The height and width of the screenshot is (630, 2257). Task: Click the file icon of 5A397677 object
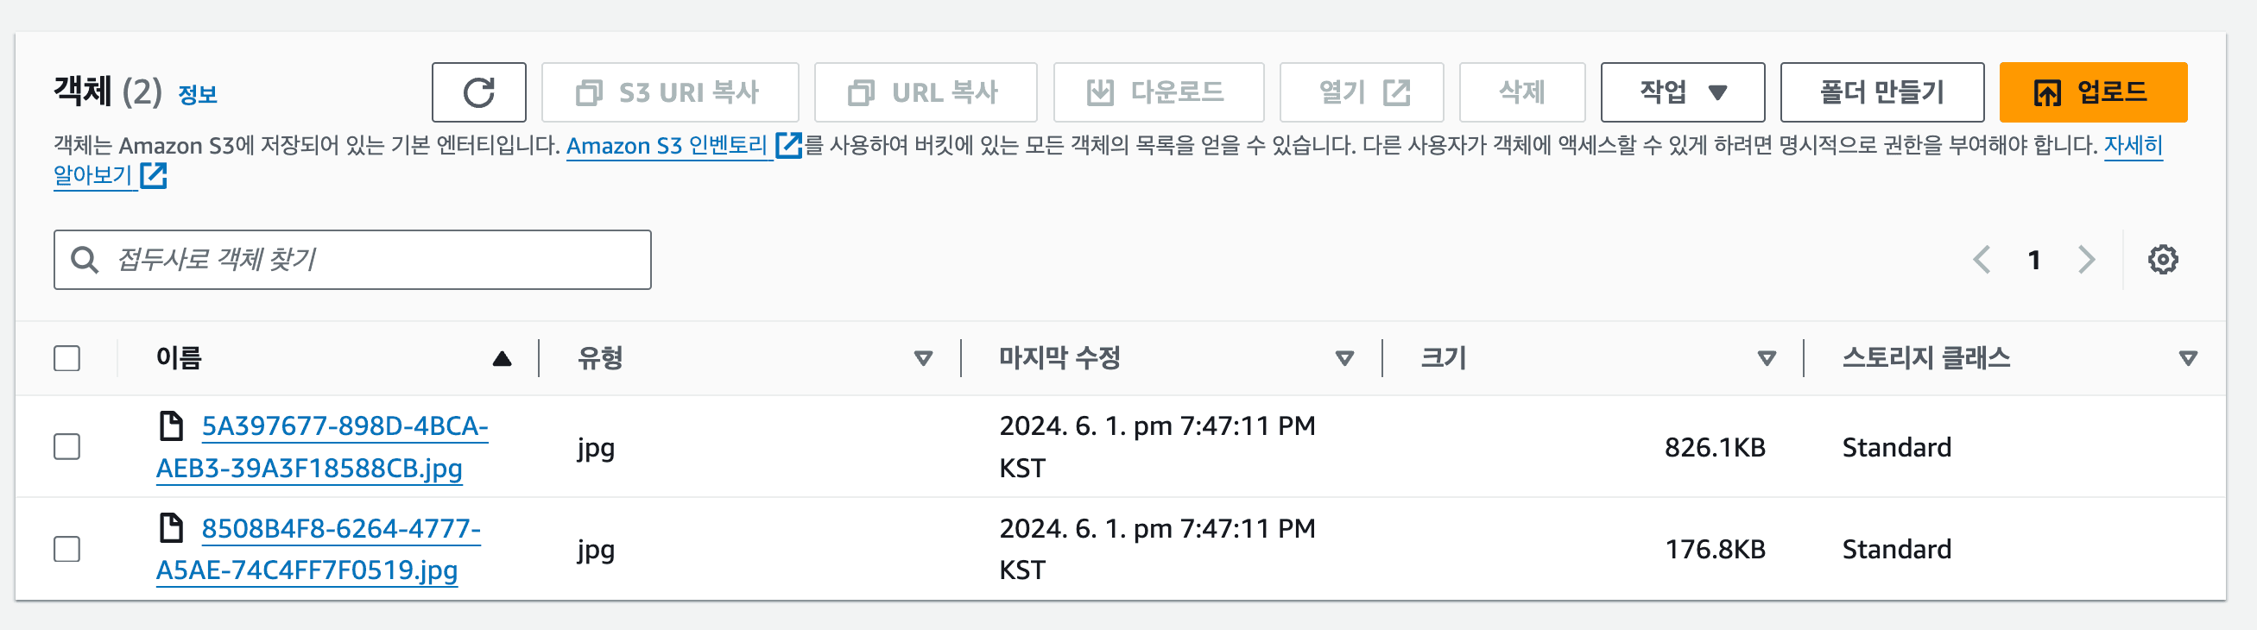pyautogui.click(x=172, y=425)
